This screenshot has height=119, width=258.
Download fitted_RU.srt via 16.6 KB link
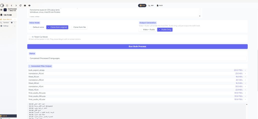[239, 77]
